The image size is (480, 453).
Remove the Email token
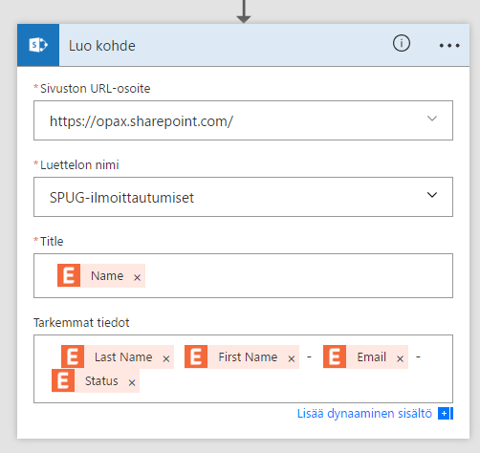(400, 359)
